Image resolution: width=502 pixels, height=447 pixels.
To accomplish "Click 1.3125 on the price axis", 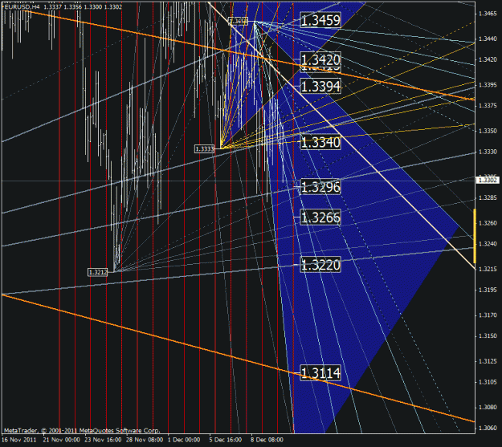I will (488, 362).
